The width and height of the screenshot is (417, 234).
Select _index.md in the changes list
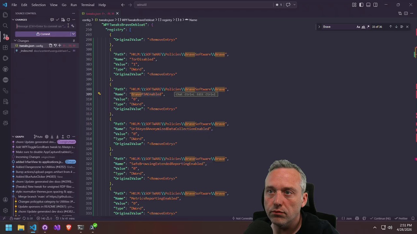[46, 51]
